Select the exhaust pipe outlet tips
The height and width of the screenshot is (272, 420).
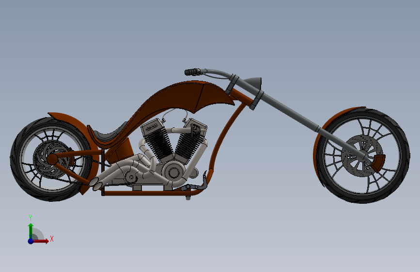(95, 184)
